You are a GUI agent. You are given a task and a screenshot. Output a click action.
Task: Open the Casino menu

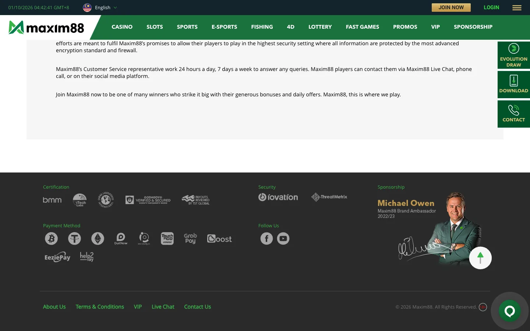coord(122,27)
